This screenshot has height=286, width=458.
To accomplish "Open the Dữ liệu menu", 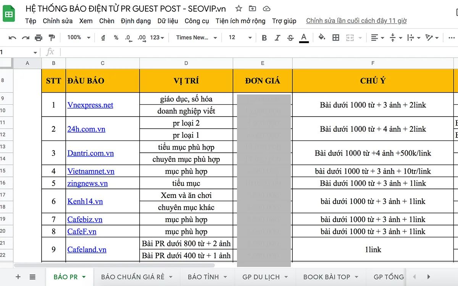I will click(x=168, y=21).
